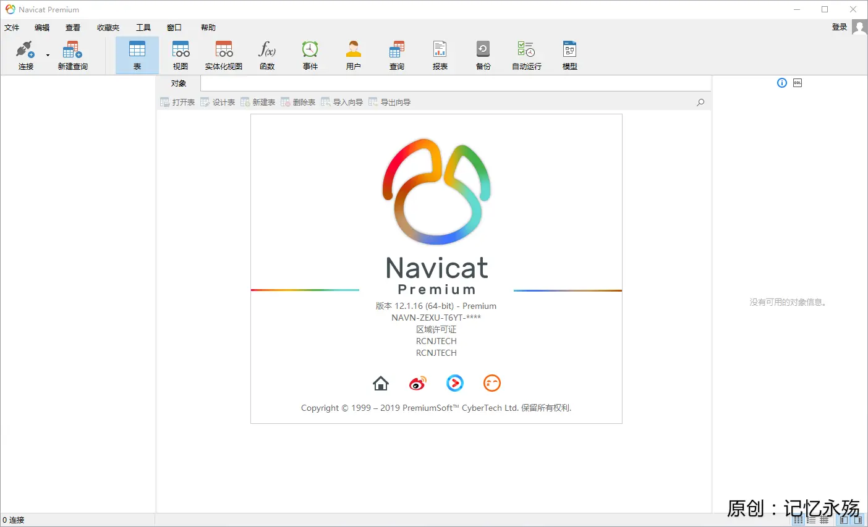Click the 区域许可证 license text
This screenshot has width=868, height=527.
point(436,329)
